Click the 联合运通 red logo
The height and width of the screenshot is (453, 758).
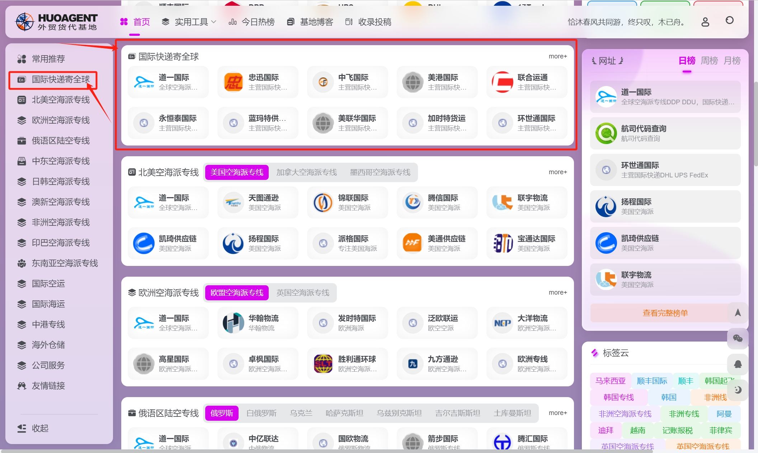503,82
